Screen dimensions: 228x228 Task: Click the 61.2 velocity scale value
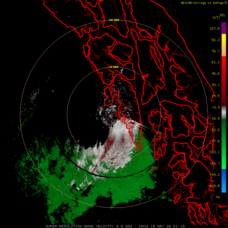point(216,62)
